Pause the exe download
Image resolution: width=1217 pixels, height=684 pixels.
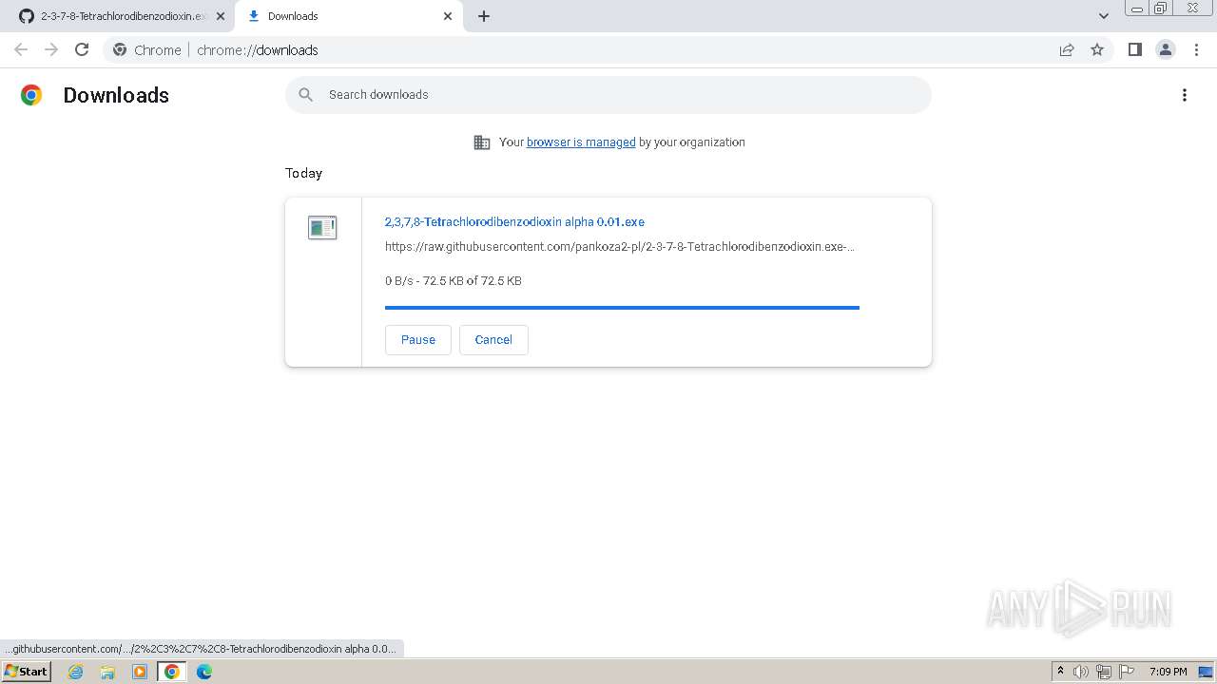pyautogui.click(x=418, y=340)
